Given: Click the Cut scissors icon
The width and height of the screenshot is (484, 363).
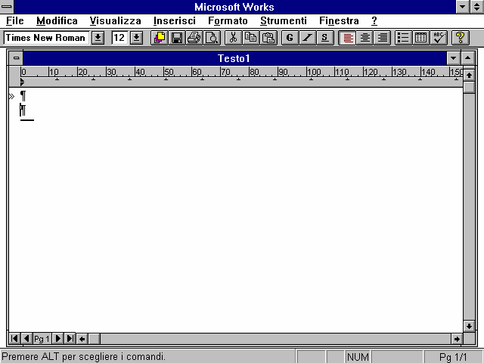Looking at the screenshot, I should [x=234, y=38].
